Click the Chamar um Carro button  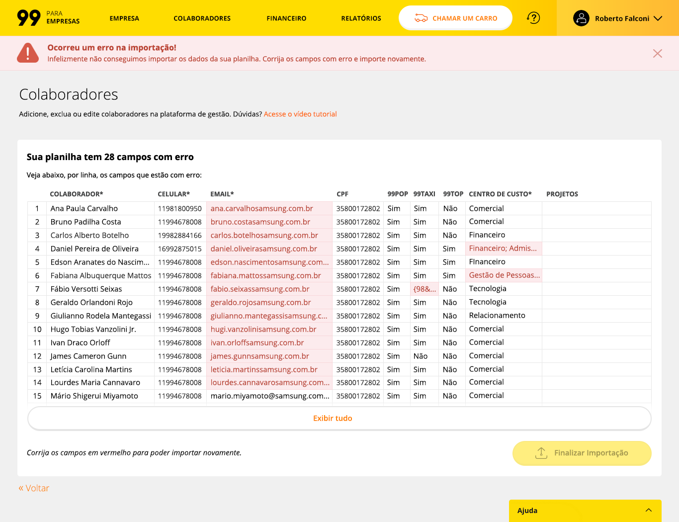coord(455,18)
